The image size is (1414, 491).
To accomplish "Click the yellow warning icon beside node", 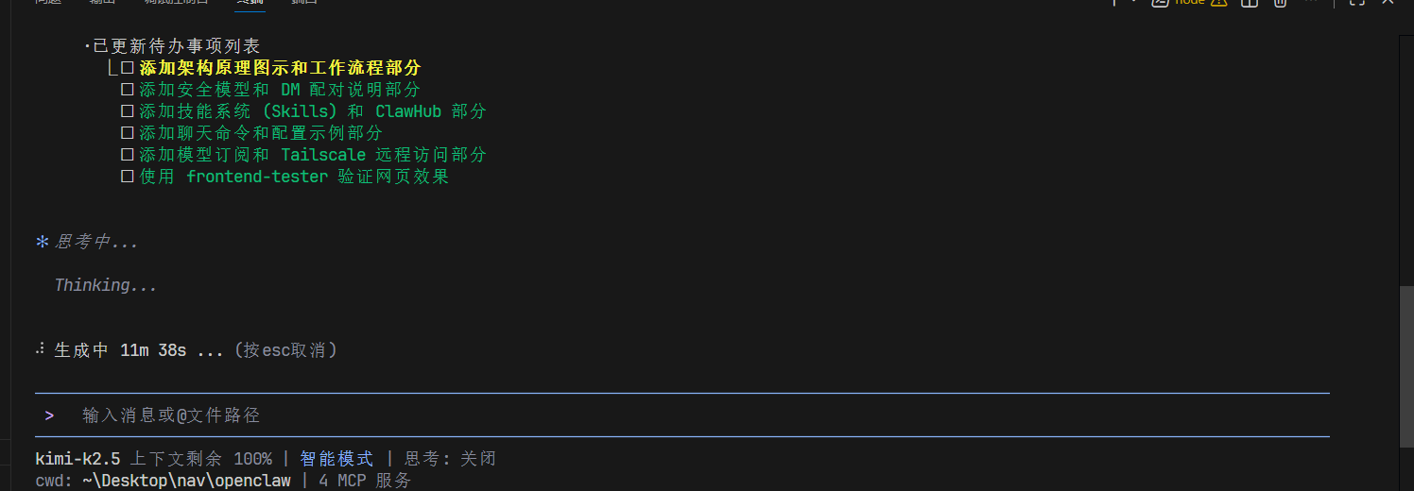I will pyautogui.click(x=1218, y=3).
